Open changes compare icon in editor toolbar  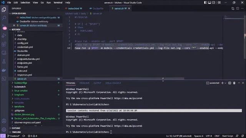point(233,8)
